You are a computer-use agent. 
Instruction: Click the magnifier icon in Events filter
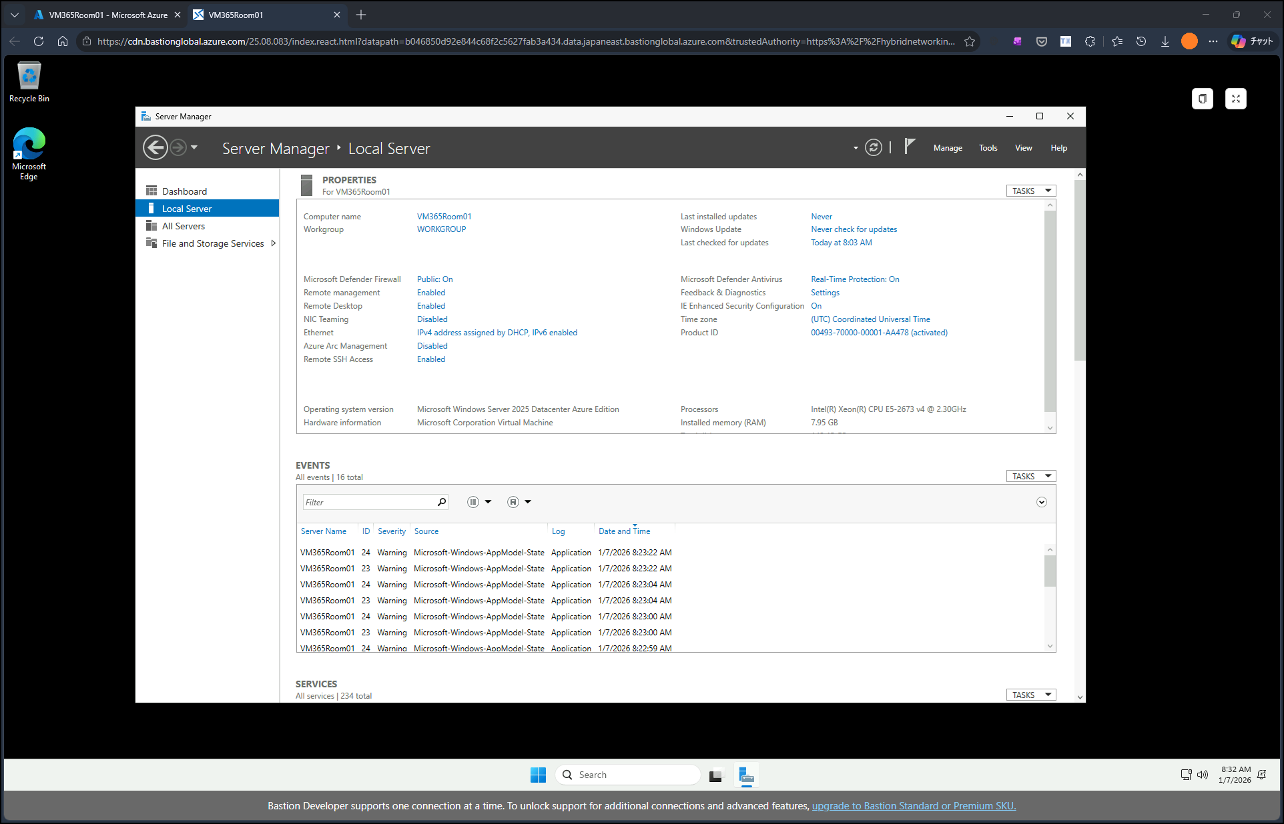[441, 502]
